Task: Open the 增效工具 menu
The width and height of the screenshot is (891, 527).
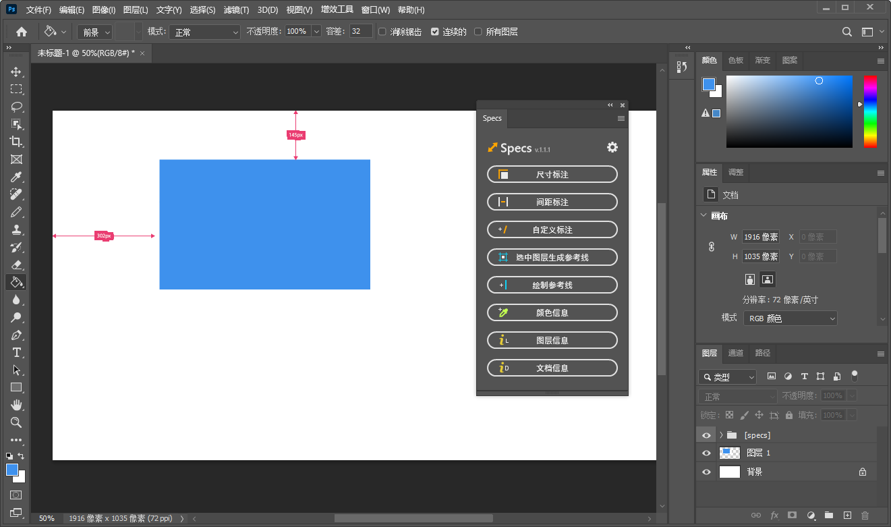Action: point(337,10)
